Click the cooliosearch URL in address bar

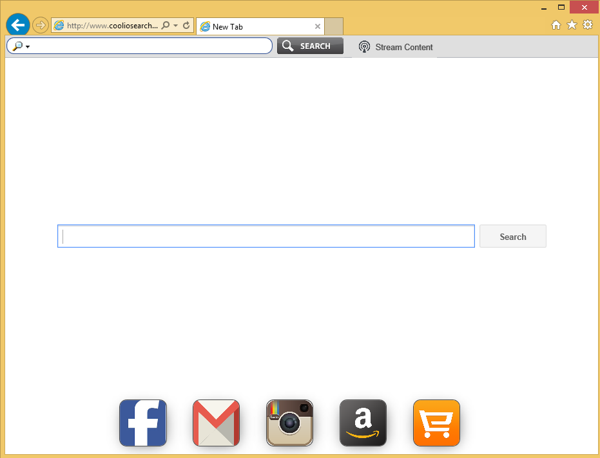(x=112, y=26)
